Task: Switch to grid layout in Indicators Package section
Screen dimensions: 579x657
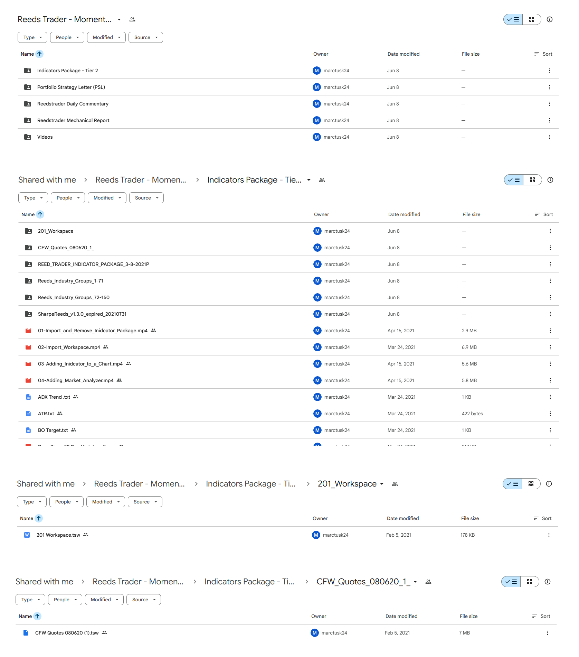Action: point(532,180)
